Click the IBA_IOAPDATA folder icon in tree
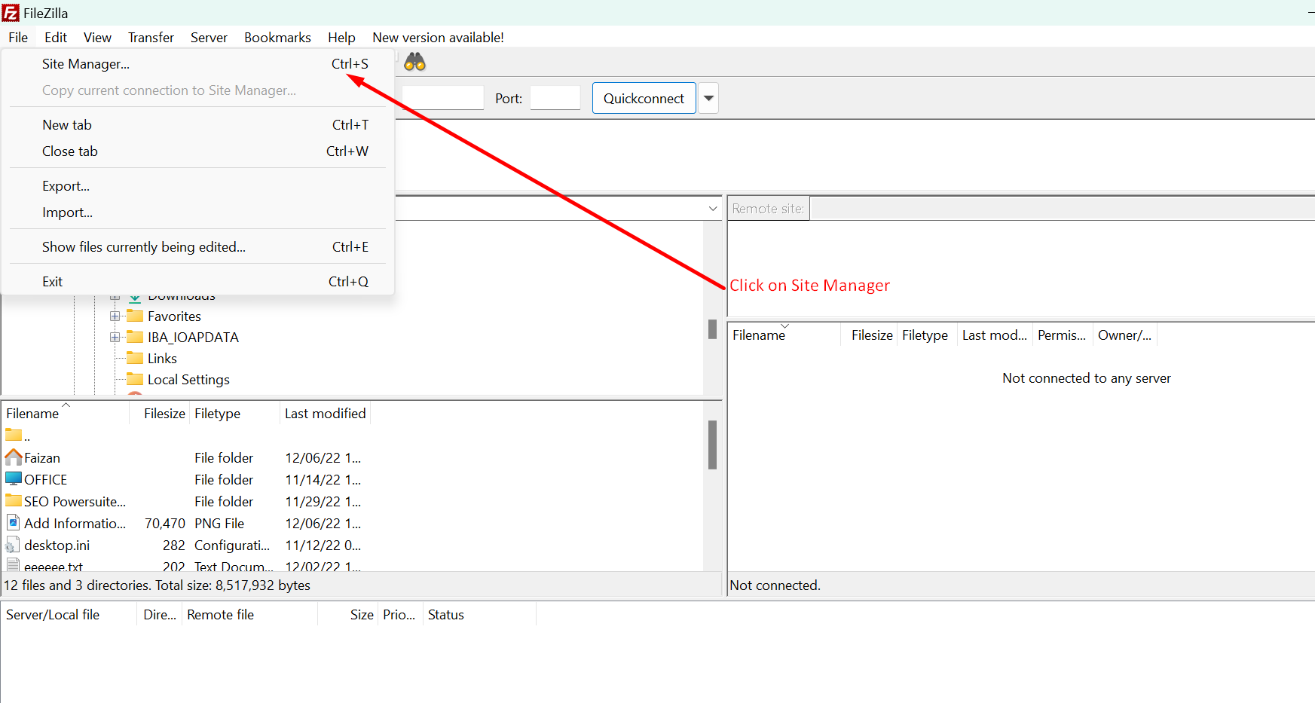The width and height of the screenshot is (1315, 703). 135,337
